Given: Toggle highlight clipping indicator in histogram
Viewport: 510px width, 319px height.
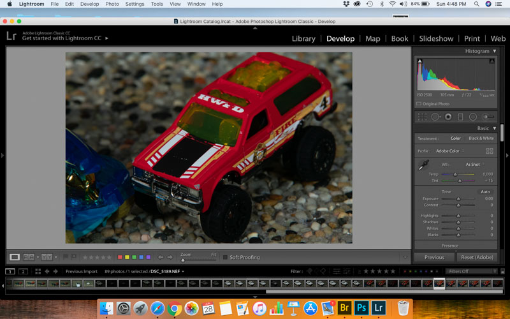Looking at the screenshot, I should pyautogui.click(x=492, y=61).
